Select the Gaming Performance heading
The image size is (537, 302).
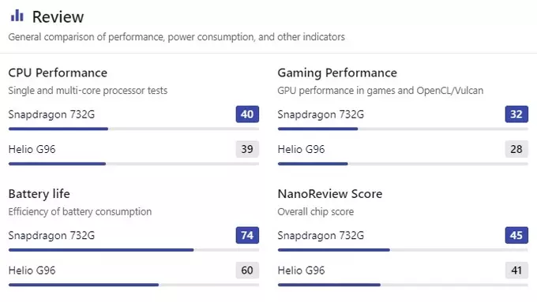point(337,73)
